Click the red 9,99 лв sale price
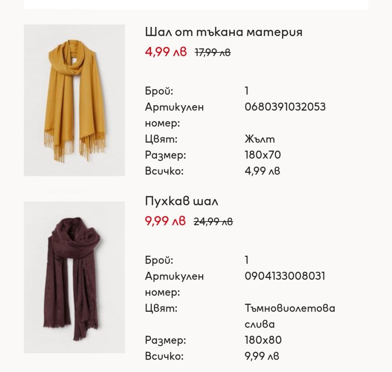 click(165, 221)
